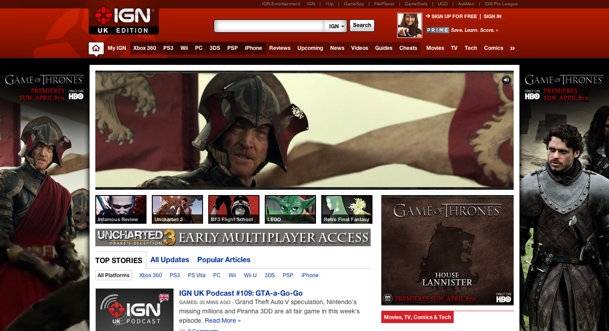Click the calendar icon in House Lannister ad

pyautogui.click(x=387, y=299)
